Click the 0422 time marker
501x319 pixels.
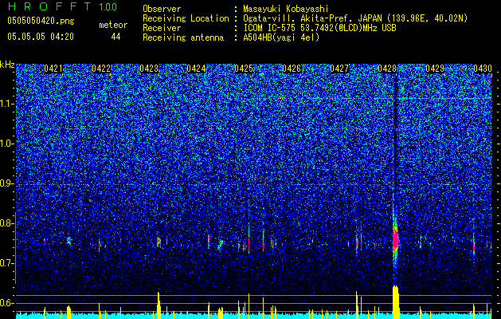coord(101,69)
